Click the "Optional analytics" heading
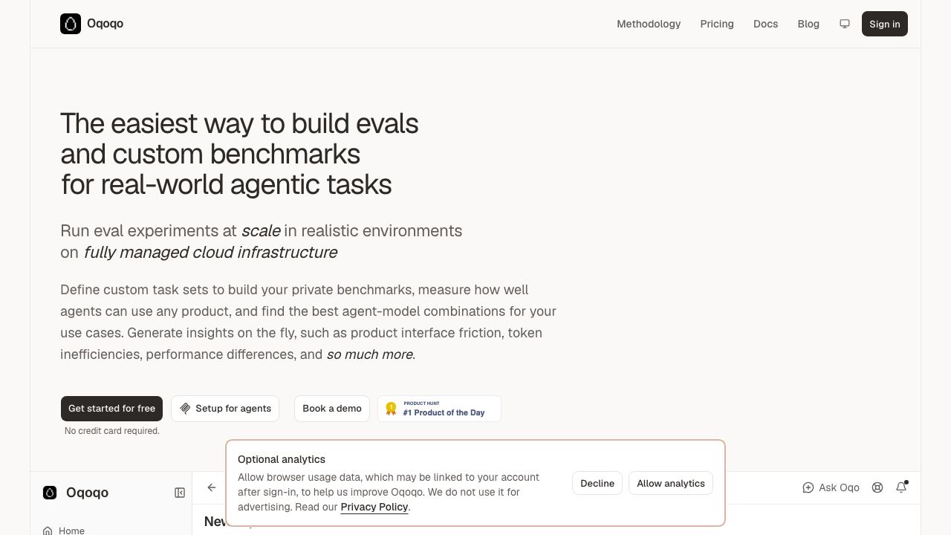Screen dimensions: 951x535 pos(282,459)
